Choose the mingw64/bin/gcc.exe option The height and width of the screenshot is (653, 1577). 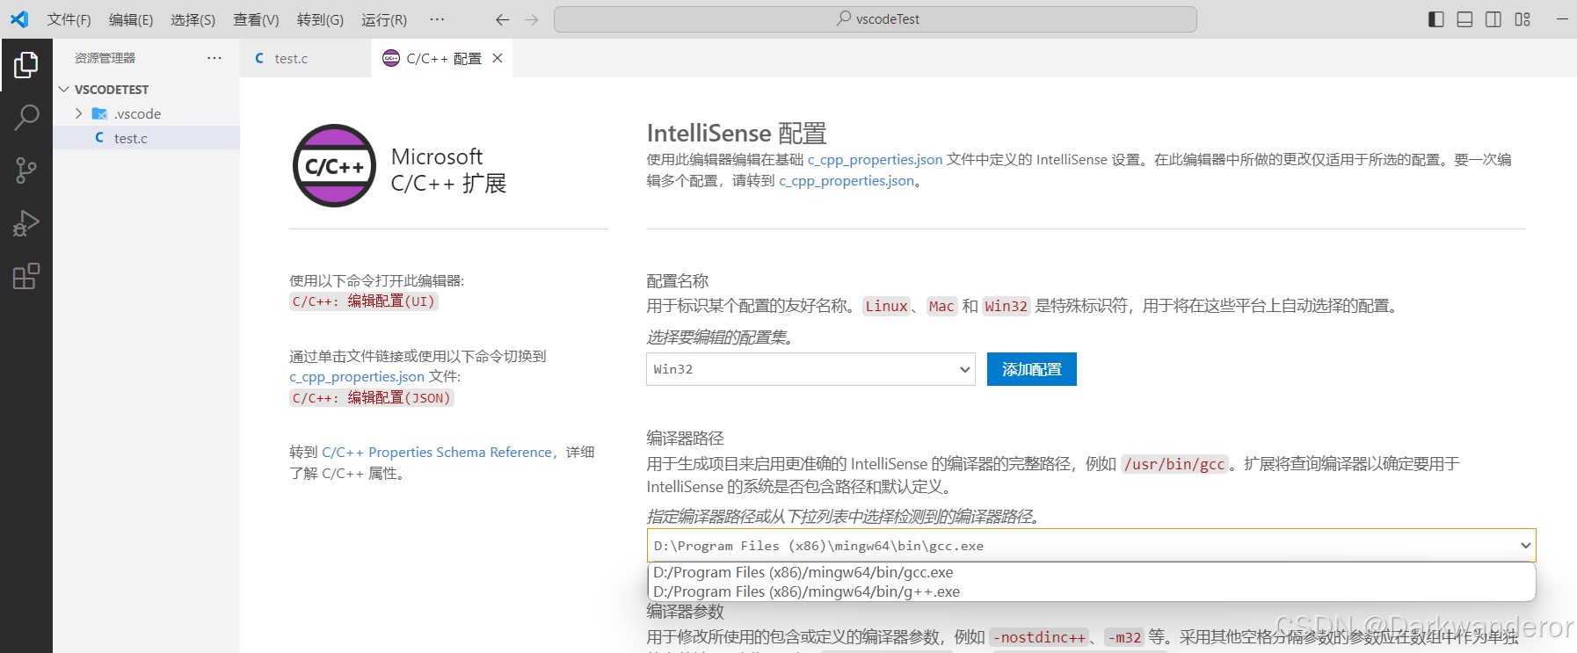click(x=1092, y=572)
